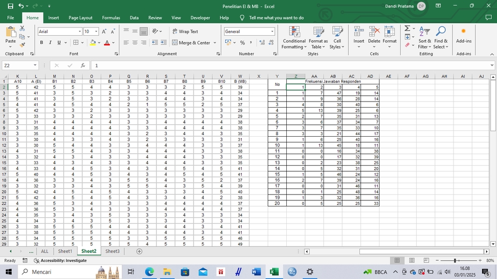Click Conditional Formatting button
The image size is (497, 279).
pyautogui.click(x=294, y=38)
